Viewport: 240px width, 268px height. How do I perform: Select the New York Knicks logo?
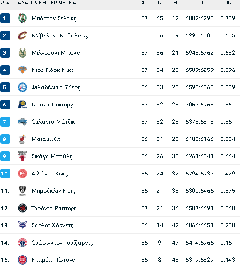point(23,70)
